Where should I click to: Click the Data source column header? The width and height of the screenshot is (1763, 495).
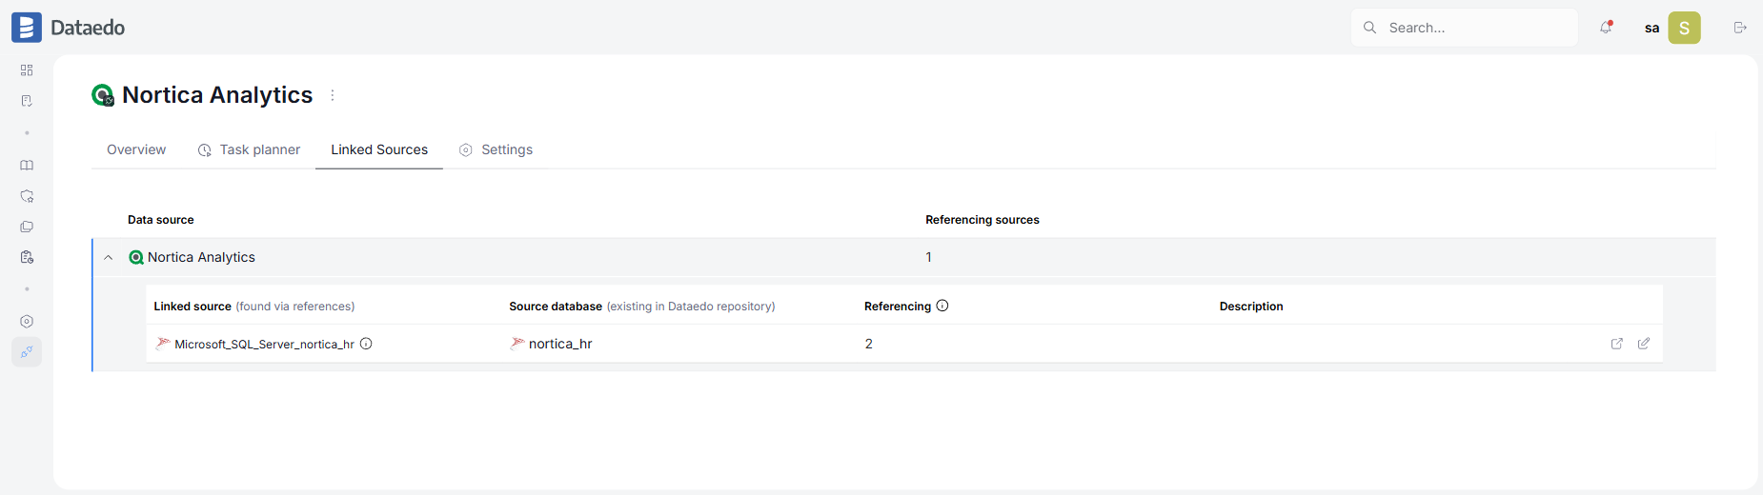coord(161,220)
